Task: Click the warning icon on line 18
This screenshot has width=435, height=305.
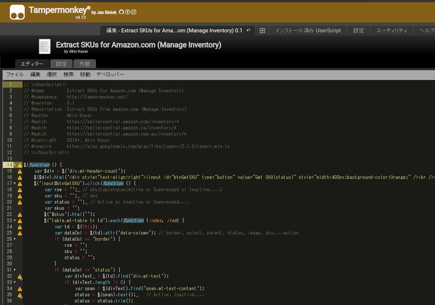Action: click(x=20, y=190)
